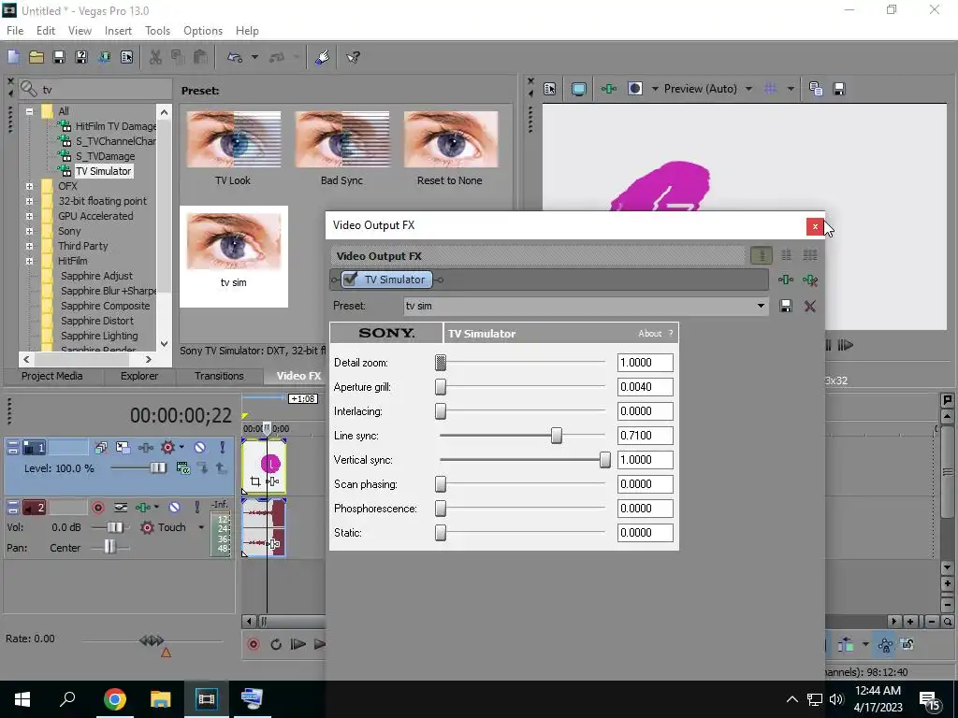The height and width of the screenshot is (718, 958).
Task: Uncheck the TV Simulator plug-in checkbox
Action: 350,279
